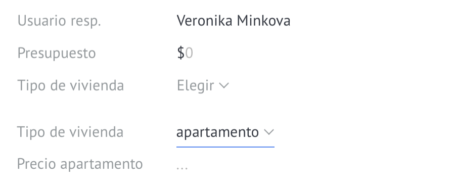This screenshot has width=457, height=189.
Task: Click the word Elegir
Action: pos(196,85)
